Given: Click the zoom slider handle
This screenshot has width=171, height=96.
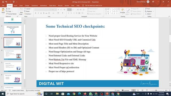Looking at the screenshot, I should [156, 90].
